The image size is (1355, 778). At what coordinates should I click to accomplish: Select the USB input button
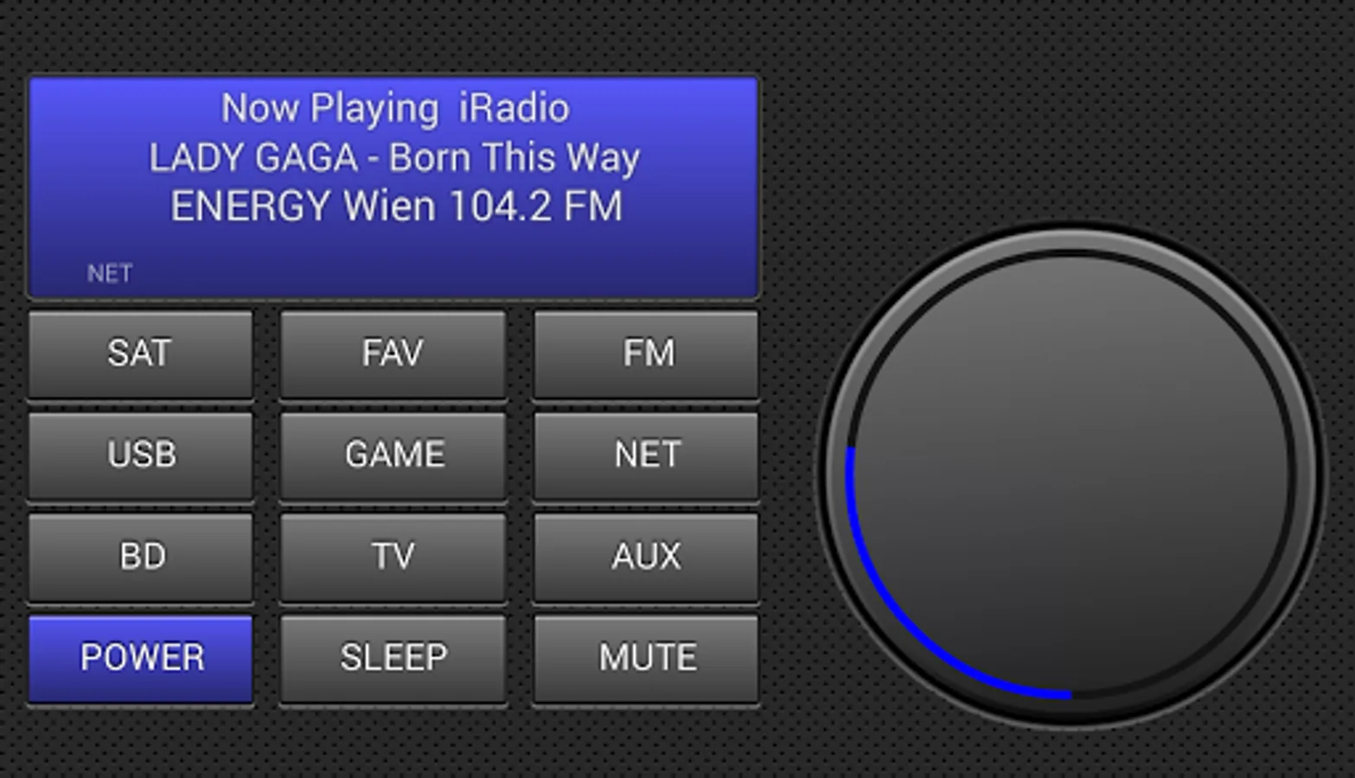(141, 456)
